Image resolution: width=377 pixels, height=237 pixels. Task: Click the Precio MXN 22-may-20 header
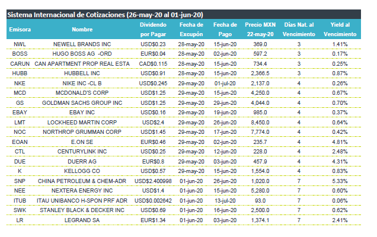pyautogui.click(x=260, y=30)
